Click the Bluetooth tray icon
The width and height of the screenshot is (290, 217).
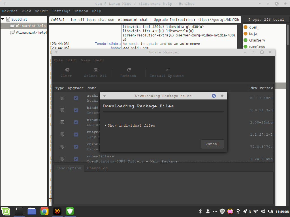pyautogui.click(x=200, y=211)
